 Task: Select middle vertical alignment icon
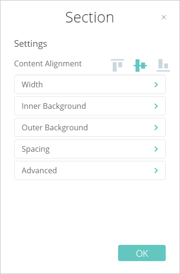(140, 65)
